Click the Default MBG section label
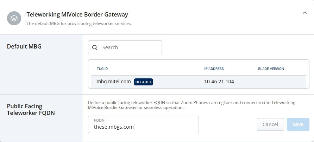The height and width of the screenshot is (142, 314). point(24,46)
